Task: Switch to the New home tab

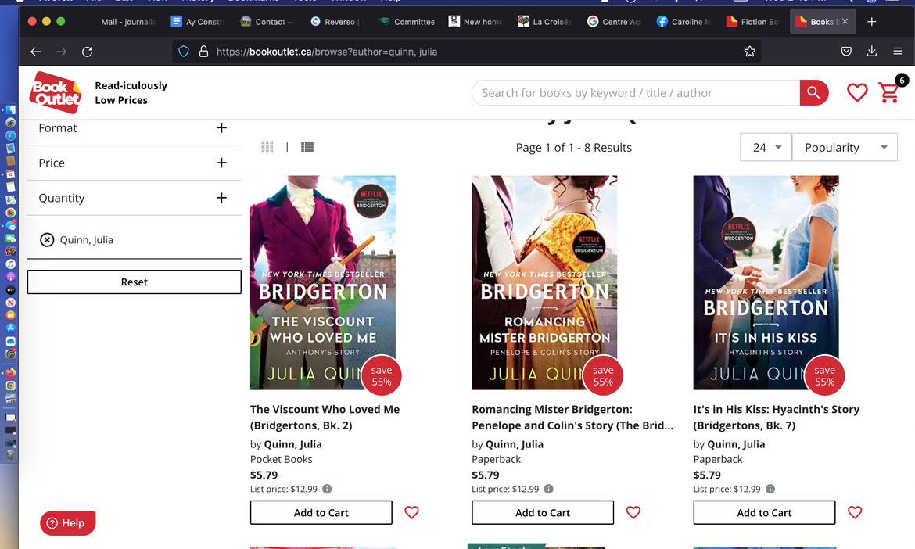Action: click(x=475, y=22)
